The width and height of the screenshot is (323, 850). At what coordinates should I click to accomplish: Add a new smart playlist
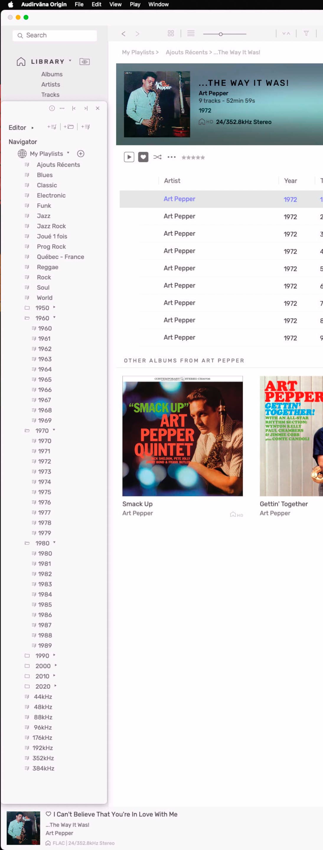(x=85, y=127)
